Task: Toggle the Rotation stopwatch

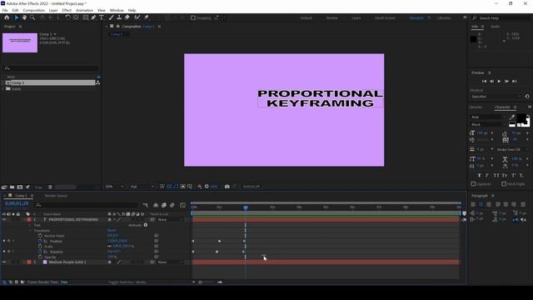Action: pyautogui.click(x=40, y=252)
